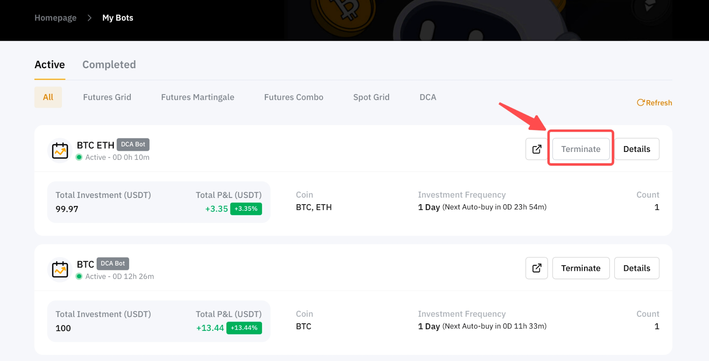The height and width of the screenshot is (361, 709).
Task: Open external link icon for BTC bot
Action: coord(537,268)
